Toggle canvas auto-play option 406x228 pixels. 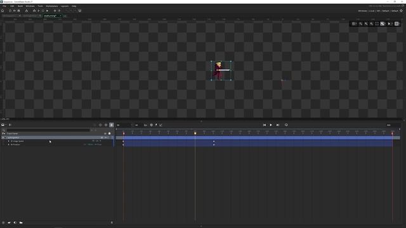390,24
